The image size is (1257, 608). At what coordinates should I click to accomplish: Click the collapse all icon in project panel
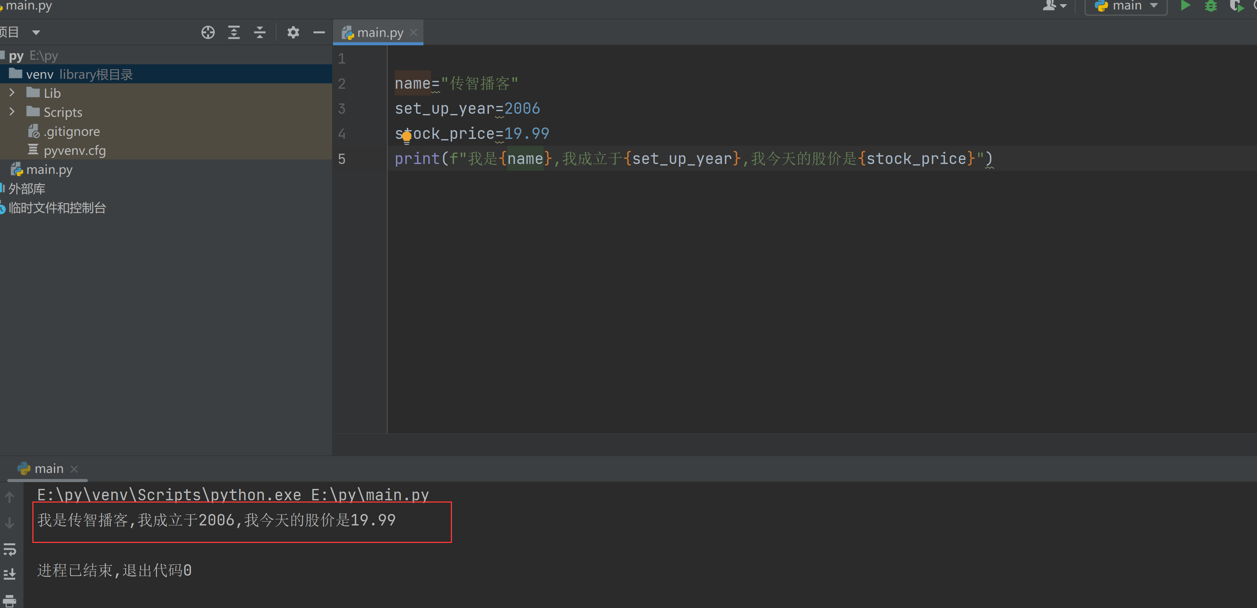259,32
